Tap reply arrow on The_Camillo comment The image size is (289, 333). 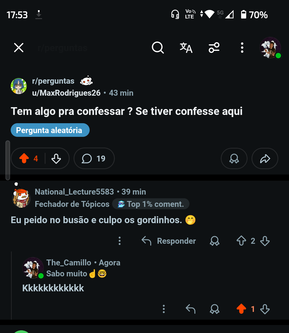pos(191,309)
